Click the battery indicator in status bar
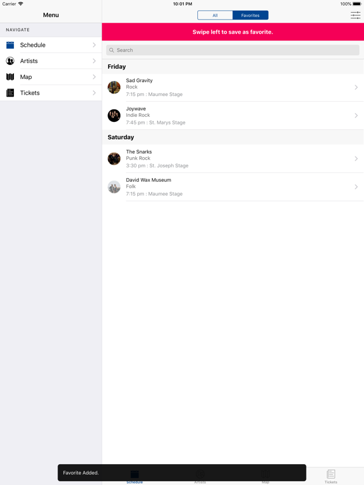The image size is (364, 485). (357, 4)
